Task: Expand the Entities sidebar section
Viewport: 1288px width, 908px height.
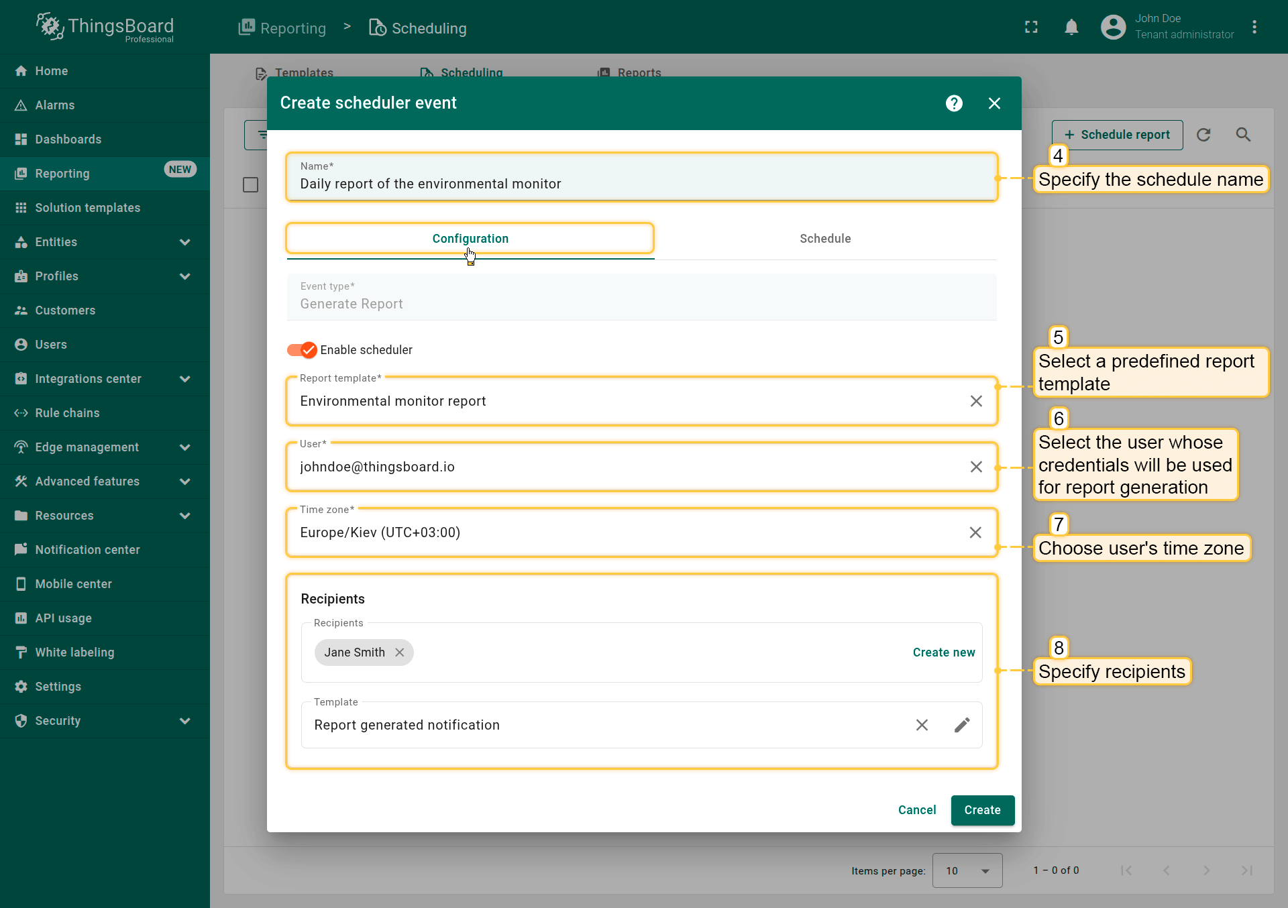Action: click(185, 242)
